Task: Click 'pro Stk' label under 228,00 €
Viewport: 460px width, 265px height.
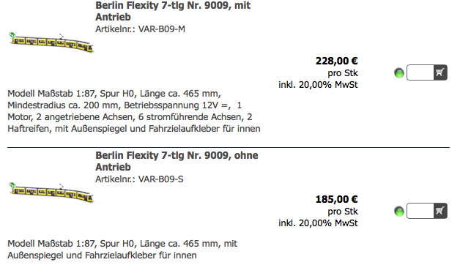Action: (343, 73)
